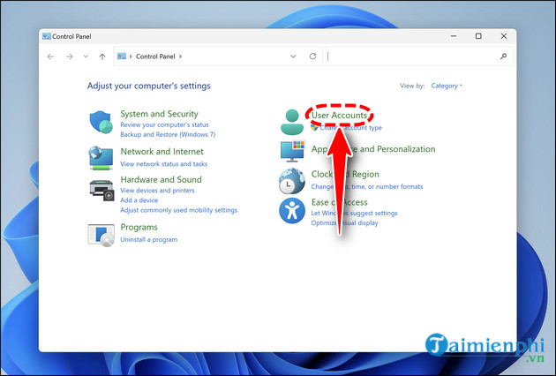
Task: Click the Network and Internet globe icon
Action: click(x=101, y=158)
